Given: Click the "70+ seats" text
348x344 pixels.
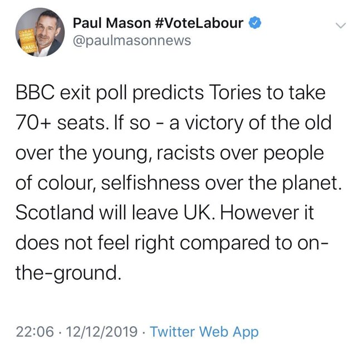Looking at the screenshot, I should pyautogui.click(x=60, y=123).
